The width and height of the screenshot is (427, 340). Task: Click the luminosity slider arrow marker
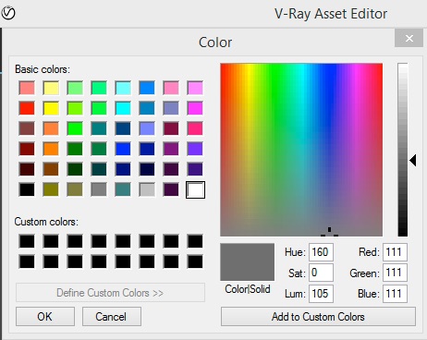click(x=413, y=160)
